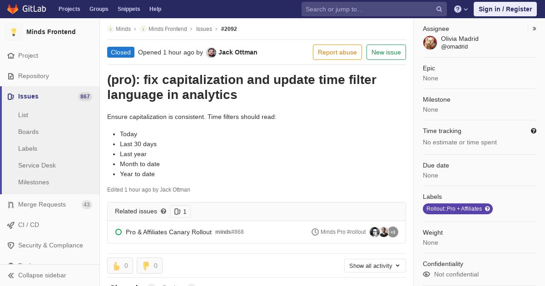The height and width of the screenshot is (286, 545).
Task: Click the minds#868 issue reference
Action: [x=229, y=232]
